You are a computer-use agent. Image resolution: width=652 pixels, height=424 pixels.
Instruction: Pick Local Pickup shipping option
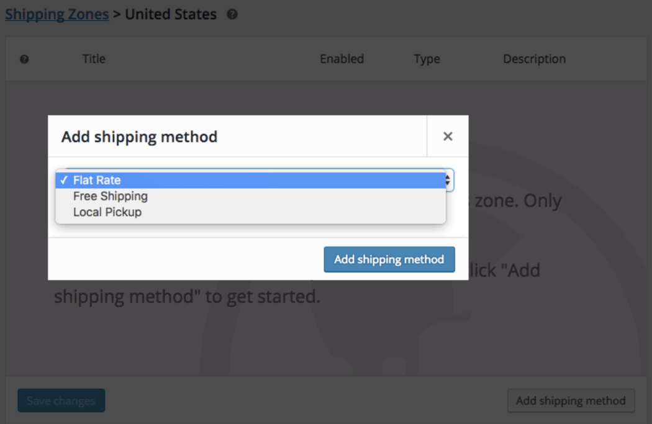point(107,212)
